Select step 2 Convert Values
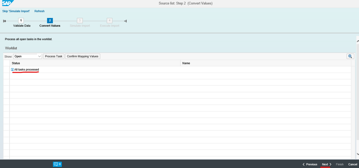359x168 pixels. (50, 21)
